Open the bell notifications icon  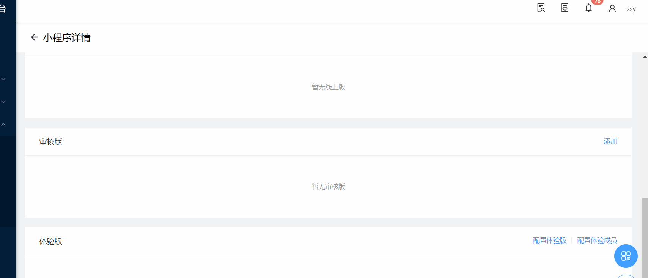coord(588,8)
